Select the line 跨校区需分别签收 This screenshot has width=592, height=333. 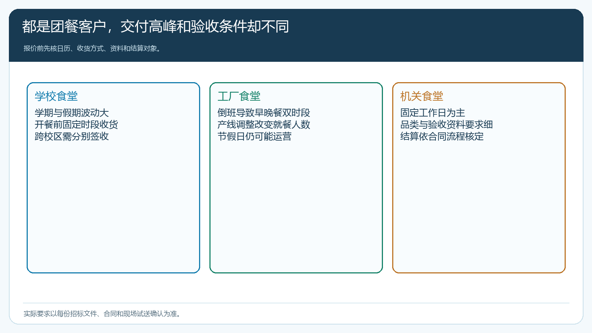pos(72,137)
